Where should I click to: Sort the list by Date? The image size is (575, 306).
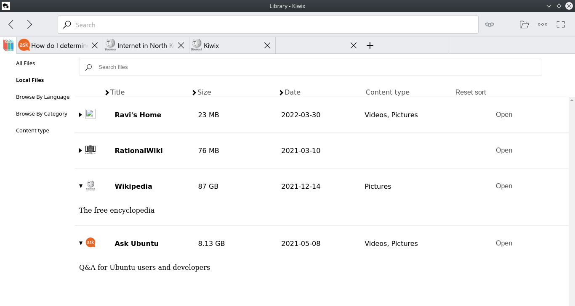point(290,92)
